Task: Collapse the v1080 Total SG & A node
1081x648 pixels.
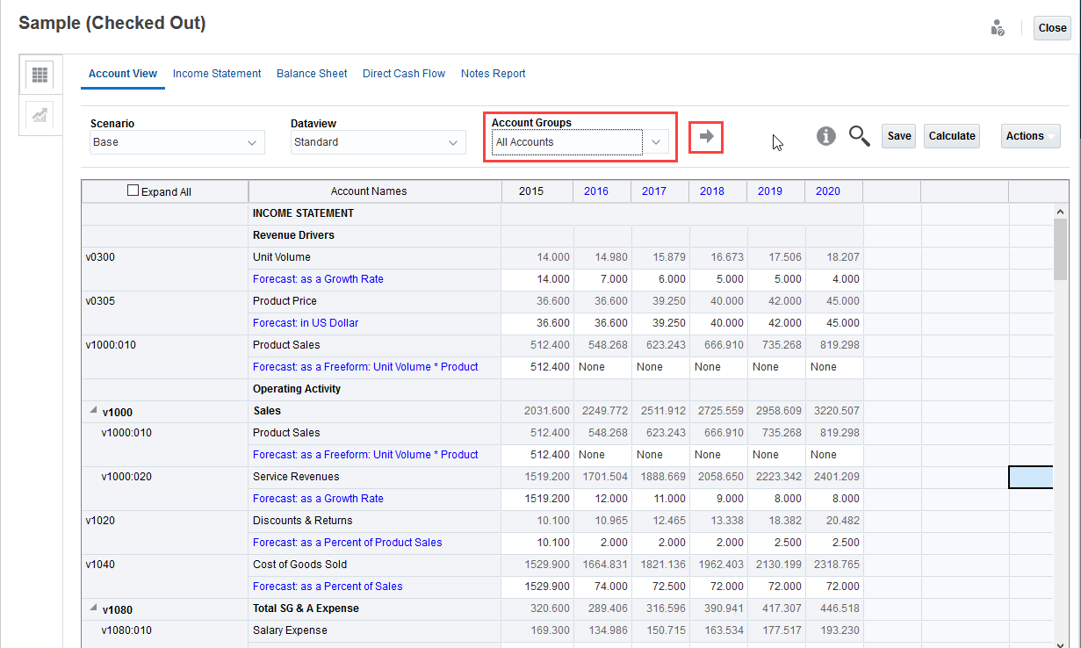Action: (x=91, y=609)
